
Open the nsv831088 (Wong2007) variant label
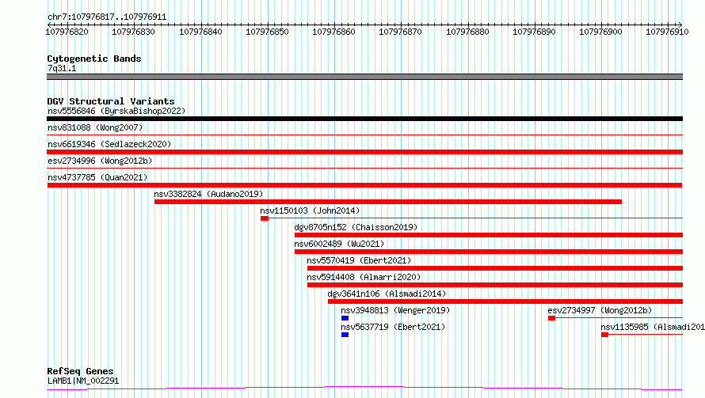[95, 127]
